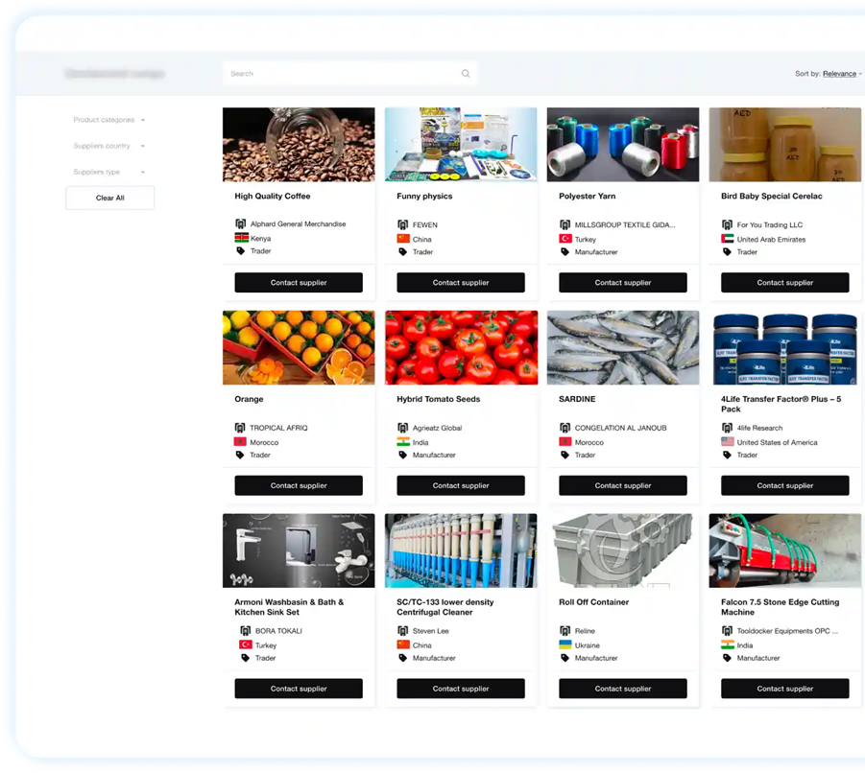Screen dimensions: 865x773
Task: Click the Kenya flag icon under High Quality Coffee
Action: [241, 238]
